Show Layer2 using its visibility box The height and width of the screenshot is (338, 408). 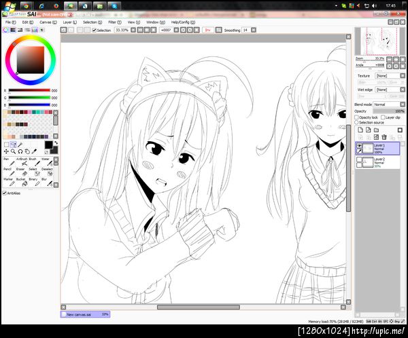(x=359, y=159)
